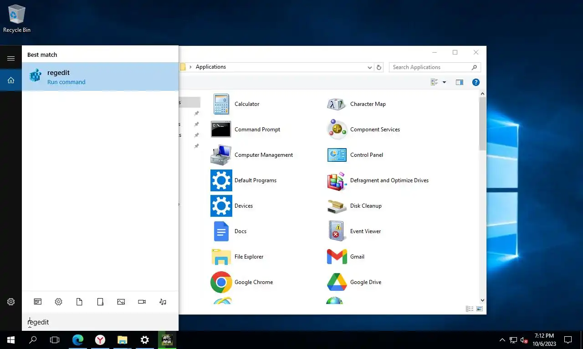Screen dimensions: 583x349
Task: Filter search results by Settings gear
Action: coord(58,302)
